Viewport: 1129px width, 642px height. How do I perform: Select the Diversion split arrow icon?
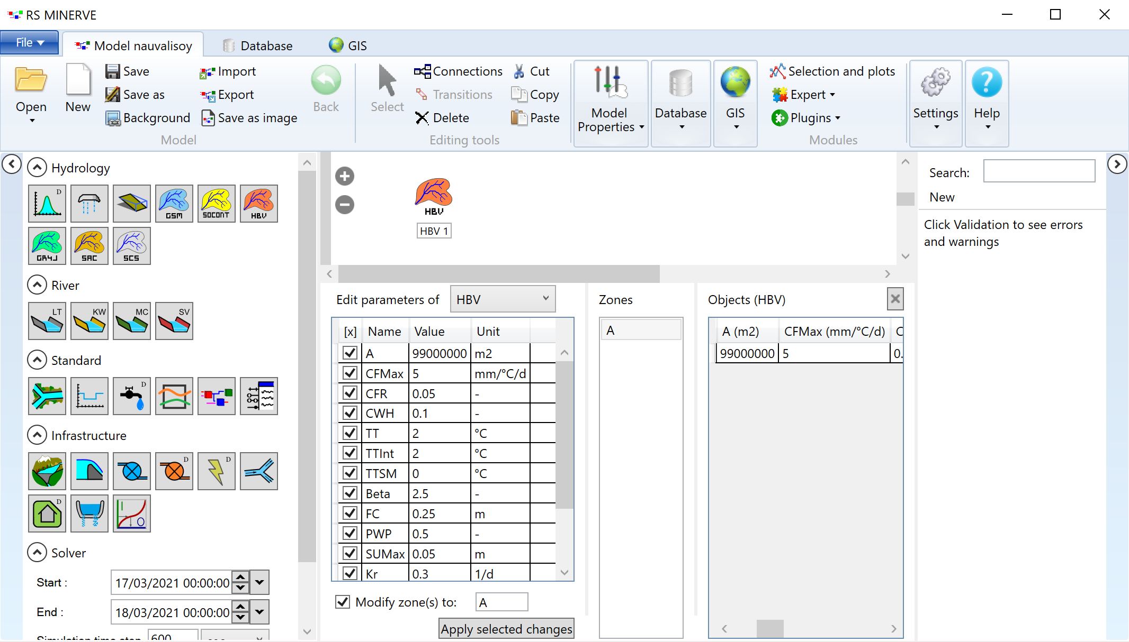pos(259,471)
